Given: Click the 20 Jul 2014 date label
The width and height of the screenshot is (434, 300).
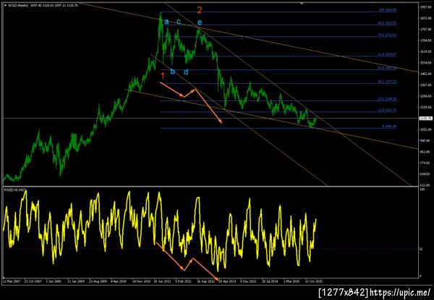Looking at the screenshot, I should [270, 281].
